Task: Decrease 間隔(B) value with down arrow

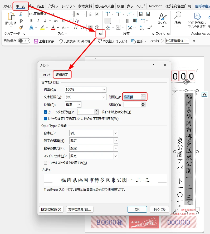Action: pyautogui.click(x=143, y=98)
